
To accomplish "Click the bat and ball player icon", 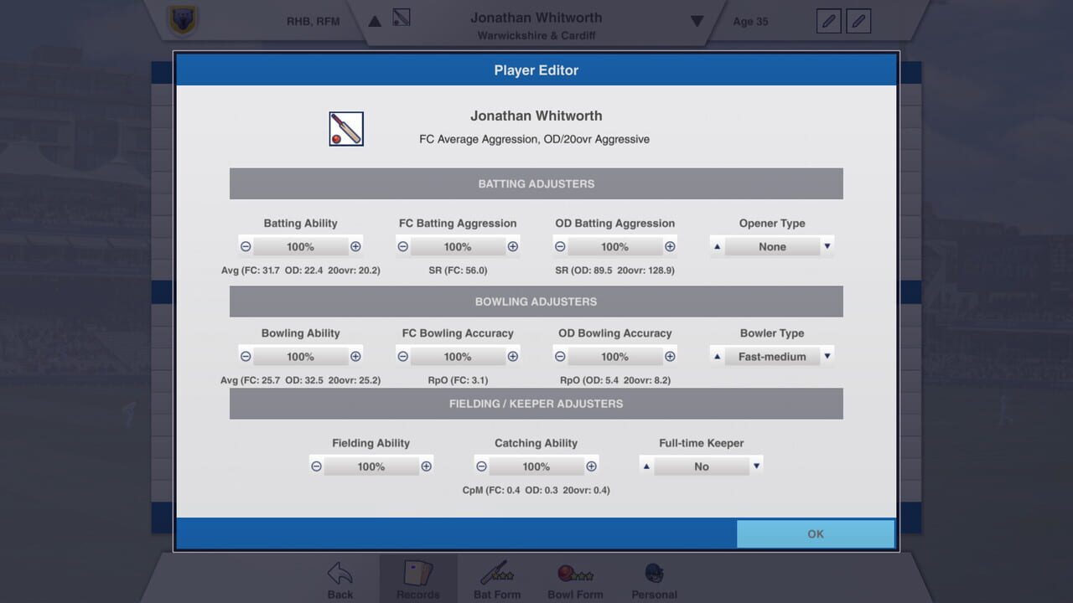I will pos(345,128).
